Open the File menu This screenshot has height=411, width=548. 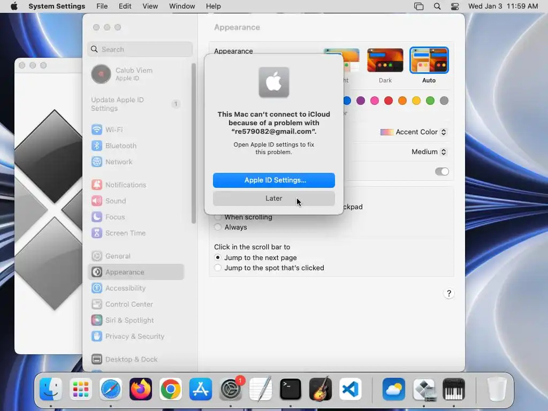tap(102, 6)
